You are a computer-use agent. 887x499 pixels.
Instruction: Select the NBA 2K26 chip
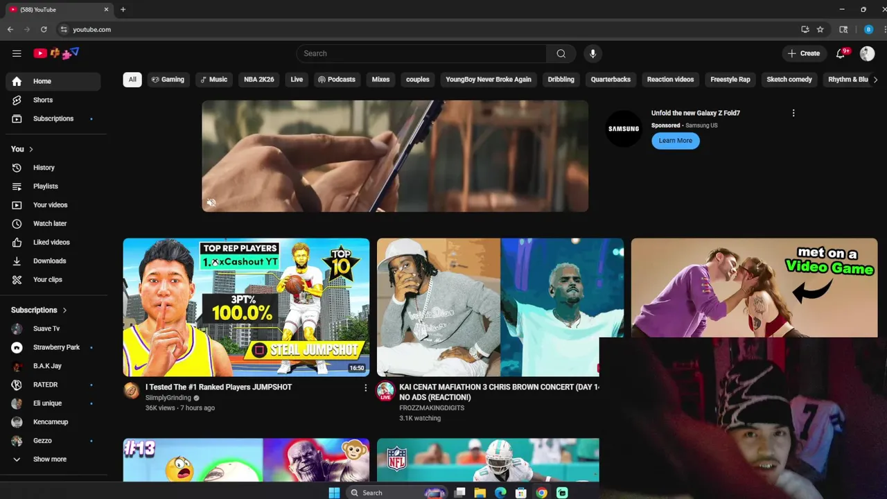point(259,80)
